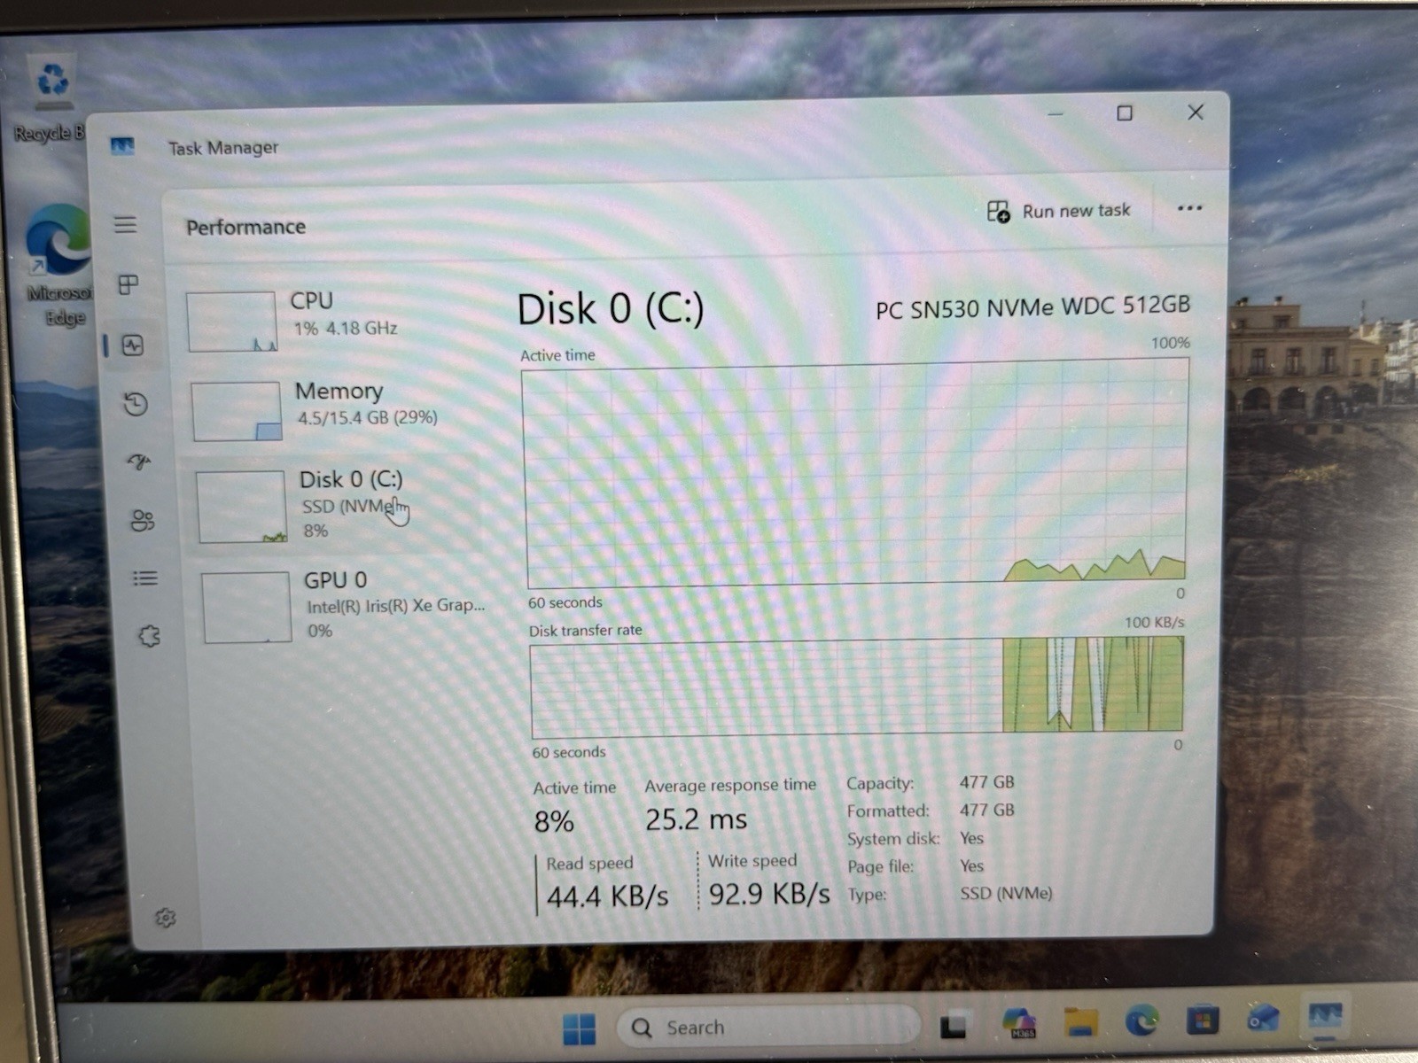Image resolution: width=1418 pixels, height=1063 pixels.
Task: Open the three-dot more options menu
Action: click(x=1189, y=208)
